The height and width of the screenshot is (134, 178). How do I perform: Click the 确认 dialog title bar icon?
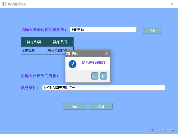(x=68, y=54)
